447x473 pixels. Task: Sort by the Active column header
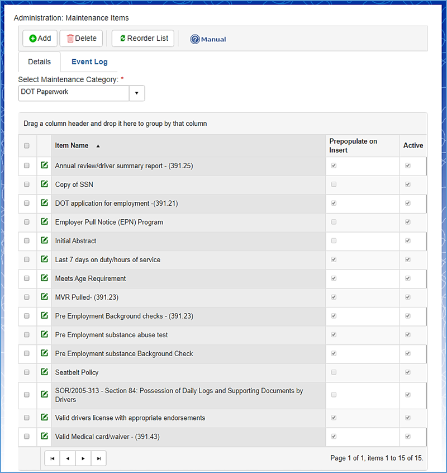[413, 145]
